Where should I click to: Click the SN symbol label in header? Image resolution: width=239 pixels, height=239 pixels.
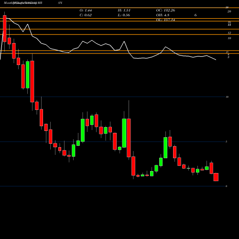[x=60, y=3]
